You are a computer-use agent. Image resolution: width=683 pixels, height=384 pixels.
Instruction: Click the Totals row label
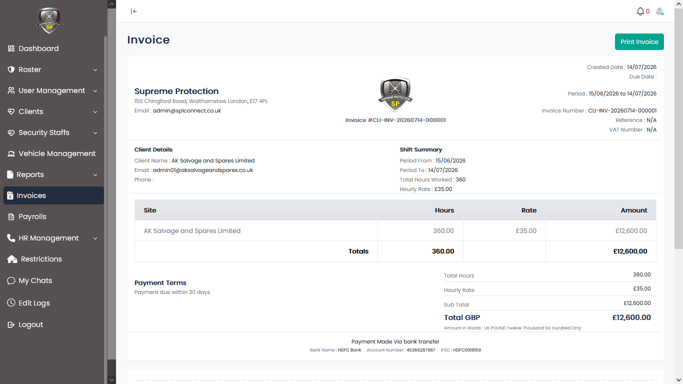coord(358,251)
